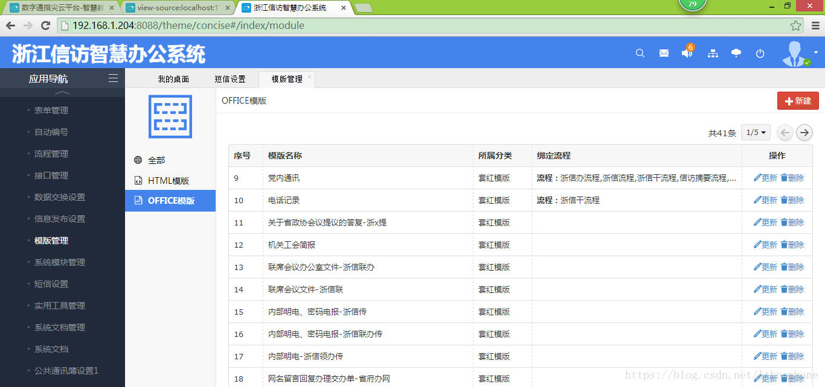Viewport: 825px width, 387px height.
Task: Switch to 我的桌面 tab
Action: [x=173, y=79]
